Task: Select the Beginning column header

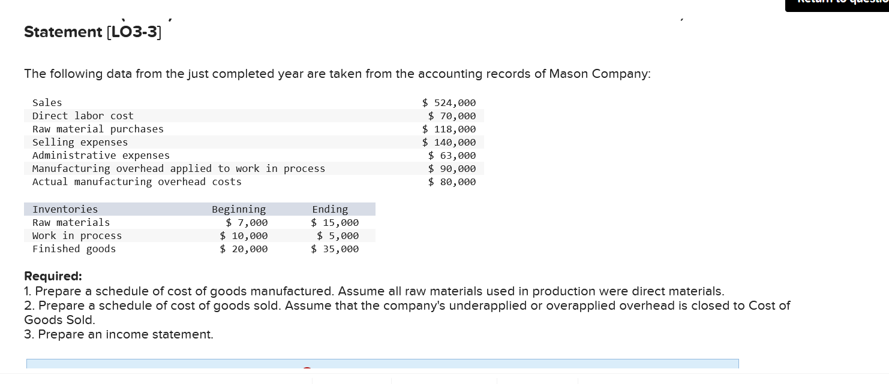Action: [239, 209]
